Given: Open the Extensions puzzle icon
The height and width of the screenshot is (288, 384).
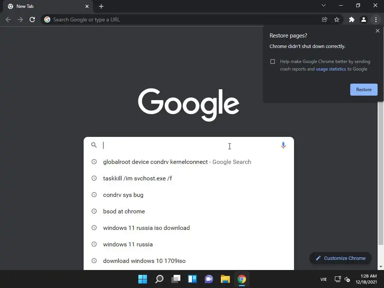Looking at the screenshot, I should tap(352, 19).
